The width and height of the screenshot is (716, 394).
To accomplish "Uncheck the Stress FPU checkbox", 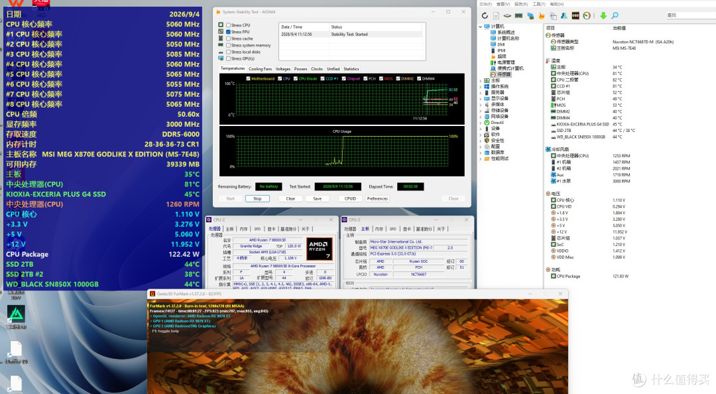I will click(228, 32).
